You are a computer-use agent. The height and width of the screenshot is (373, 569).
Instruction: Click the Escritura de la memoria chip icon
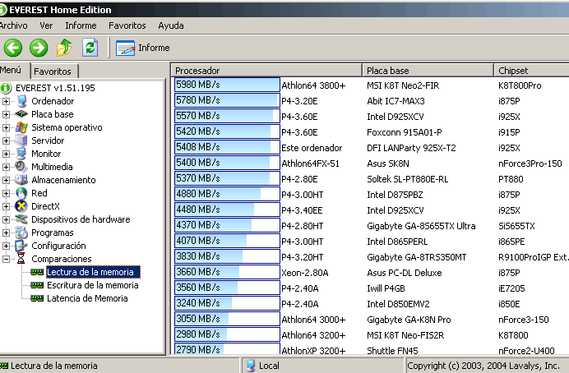coord(37,285)
